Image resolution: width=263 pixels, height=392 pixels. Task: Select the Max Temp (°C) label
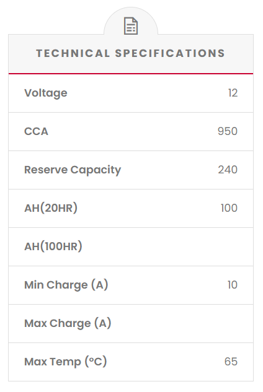[66, 362]
